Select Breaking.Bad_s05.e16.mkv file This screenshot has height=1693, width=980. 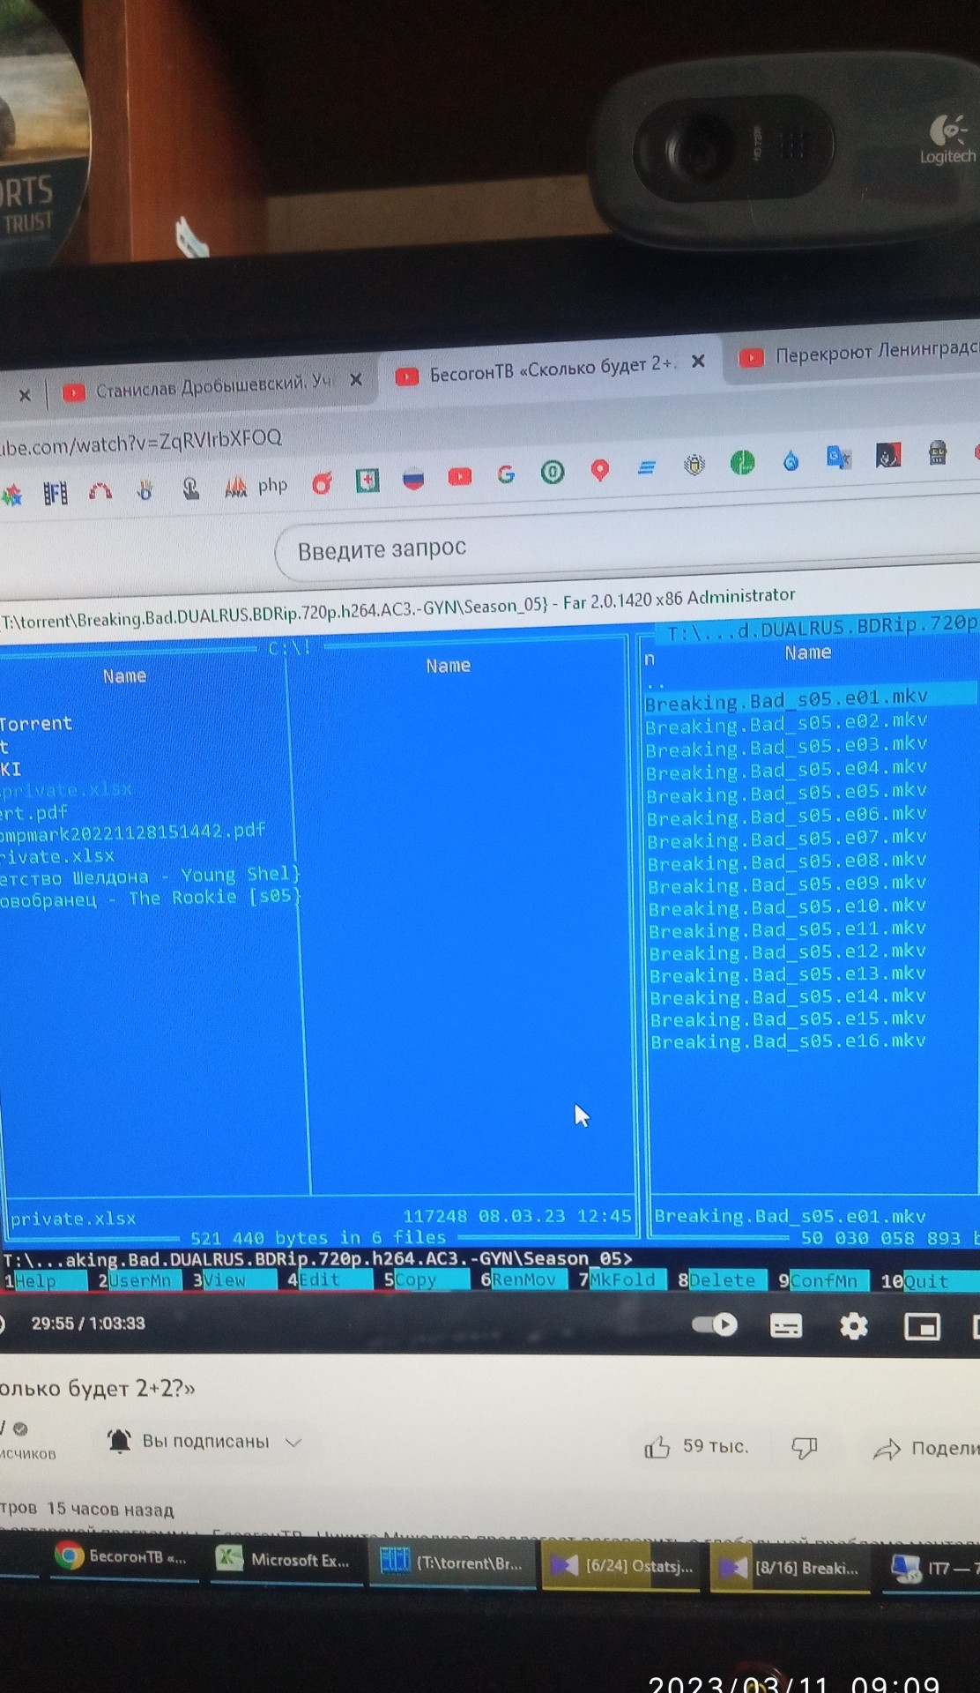point(788,1041)
